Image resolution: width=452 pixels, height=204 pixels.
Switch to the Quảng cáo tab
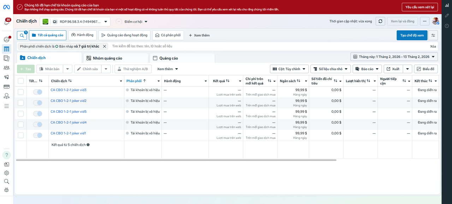pos(182,58)
